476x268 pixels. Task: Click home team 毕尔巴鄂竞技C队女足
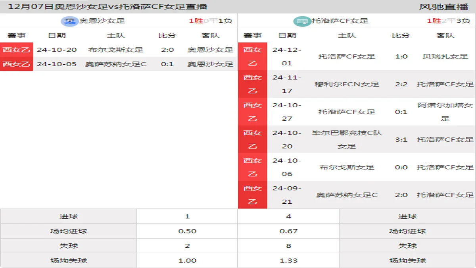[x=347, y=139]
